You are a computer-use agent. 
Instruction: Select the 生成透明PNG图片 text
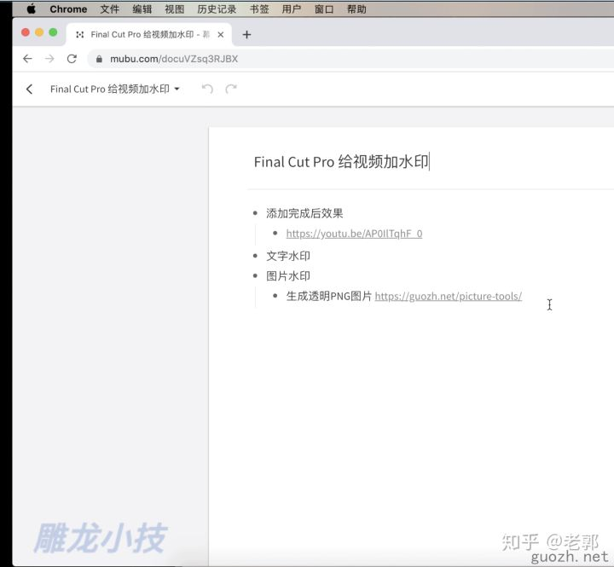pyautogui.click(x=328, y=296)
